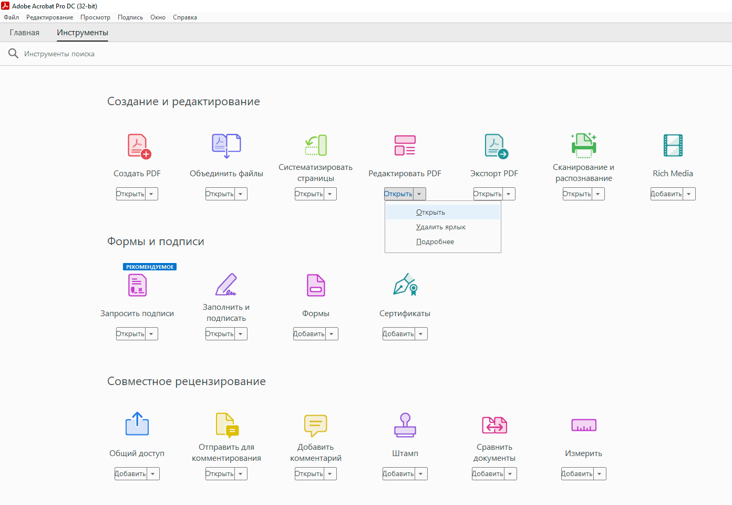Open the Organize Pages tool icon
Image resolution: width=732 pixels, height=505 pixels.
(316, 146)
